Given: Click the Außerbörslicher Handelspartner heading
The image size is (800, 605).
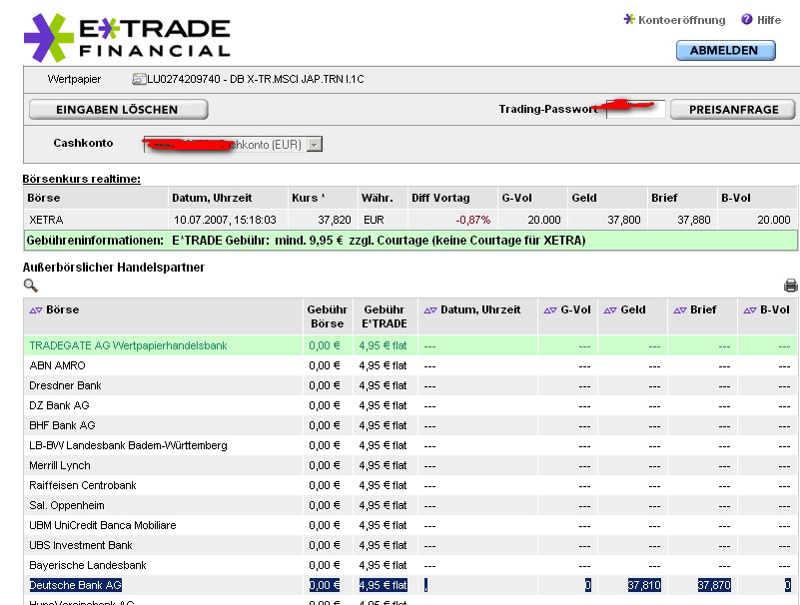Looking at the screenshot, I should pyautogui.click(x=113, y=268).
